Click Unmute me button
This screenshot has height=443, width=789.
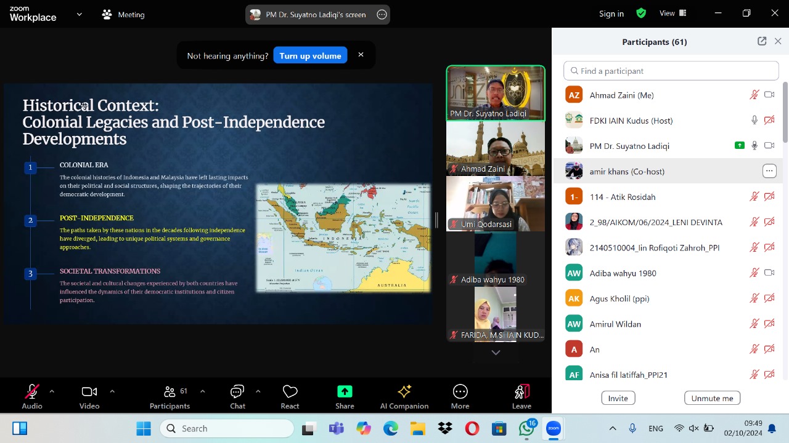pyautogui.click(x=712, y=398)
